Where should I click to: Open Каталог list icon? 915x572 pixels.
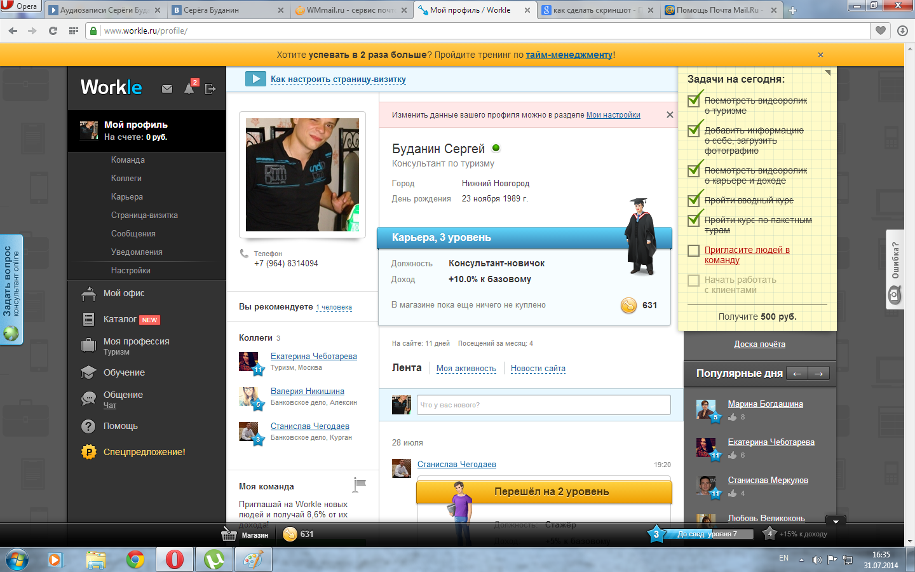tap(88, 319)
